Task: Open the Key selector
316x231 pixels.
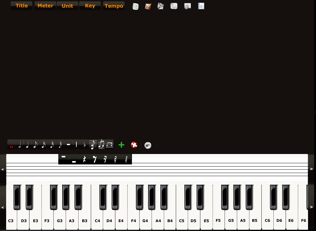Action: tap(90, 6)
